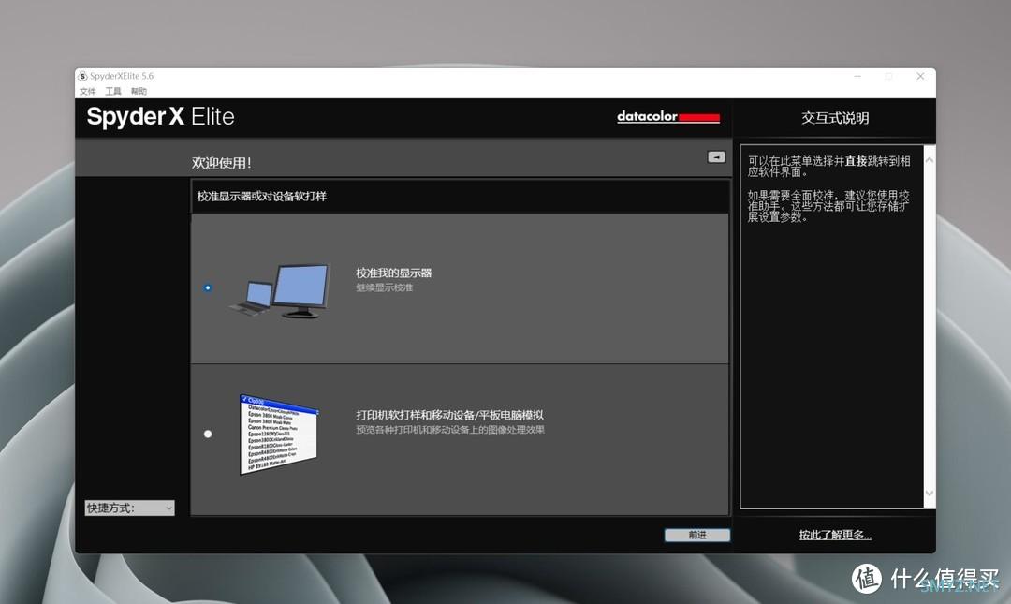Click the 预览各种打印机和移动设备 description text
The width and height of the screenshot is (1011, 604).
[450, 430]
